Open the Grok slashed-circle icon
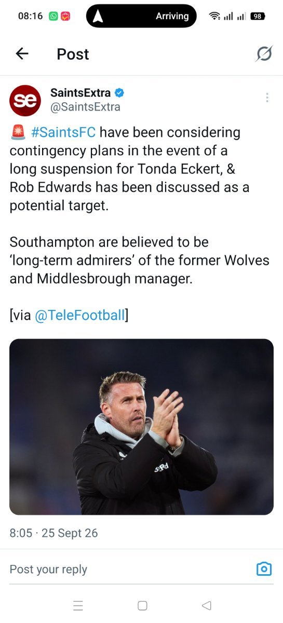The height and width of the screenshot is (623, 283). coord(264,53)
